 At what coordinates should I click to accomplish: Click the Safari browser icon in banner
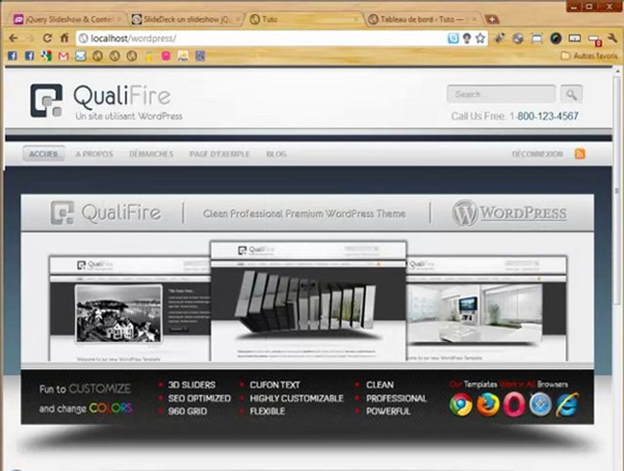click(x=540, y=404)
